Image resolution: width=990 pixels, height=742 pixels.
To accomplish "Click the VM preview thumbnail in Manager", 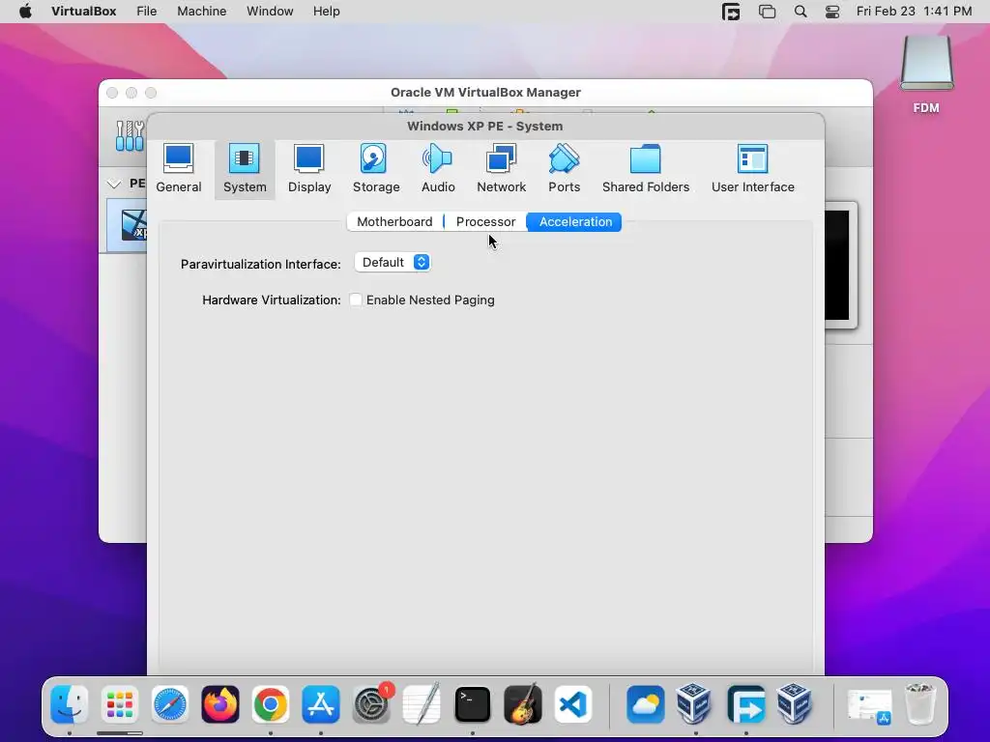I will 840,266.
